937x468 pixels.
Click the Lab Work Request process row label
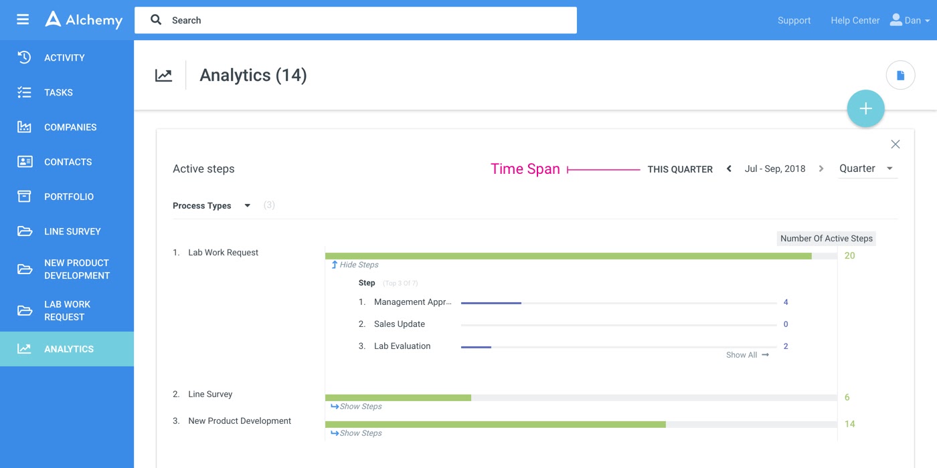point(223,253)
